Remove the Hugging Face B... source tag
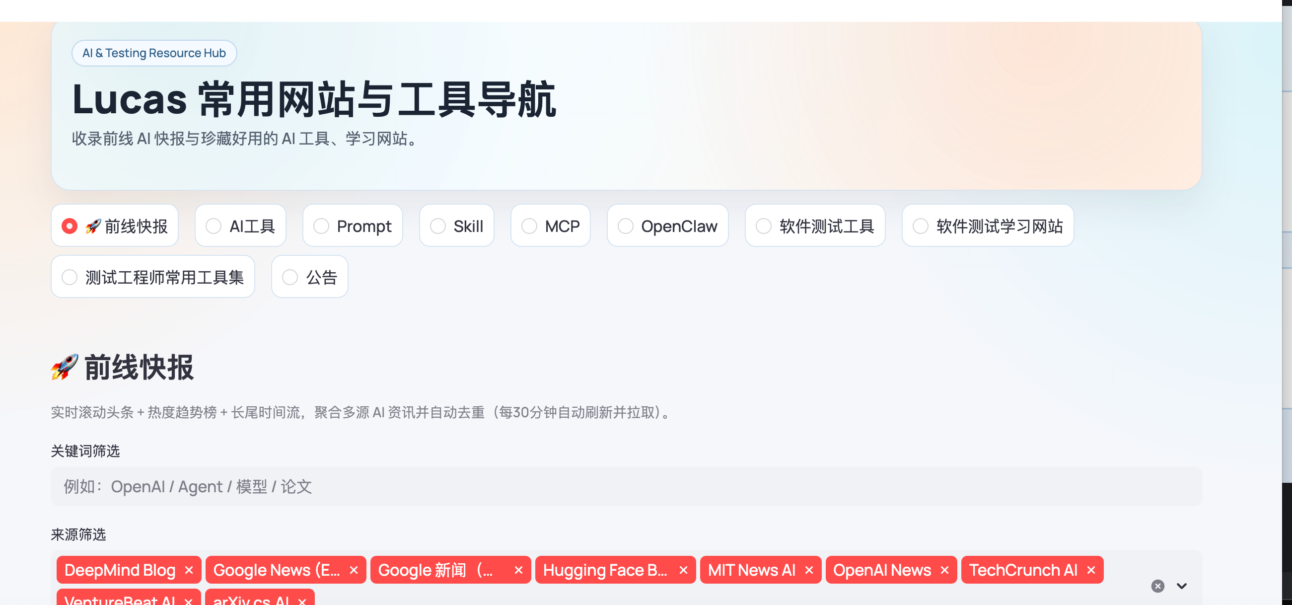 click(x=683, y=570)
